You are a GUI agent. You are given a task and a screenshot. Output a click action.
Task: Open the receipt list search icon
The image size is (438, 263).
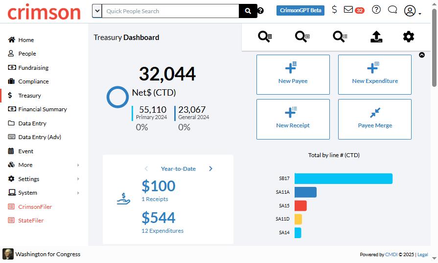pyautogui.click(x=340, y=37)
